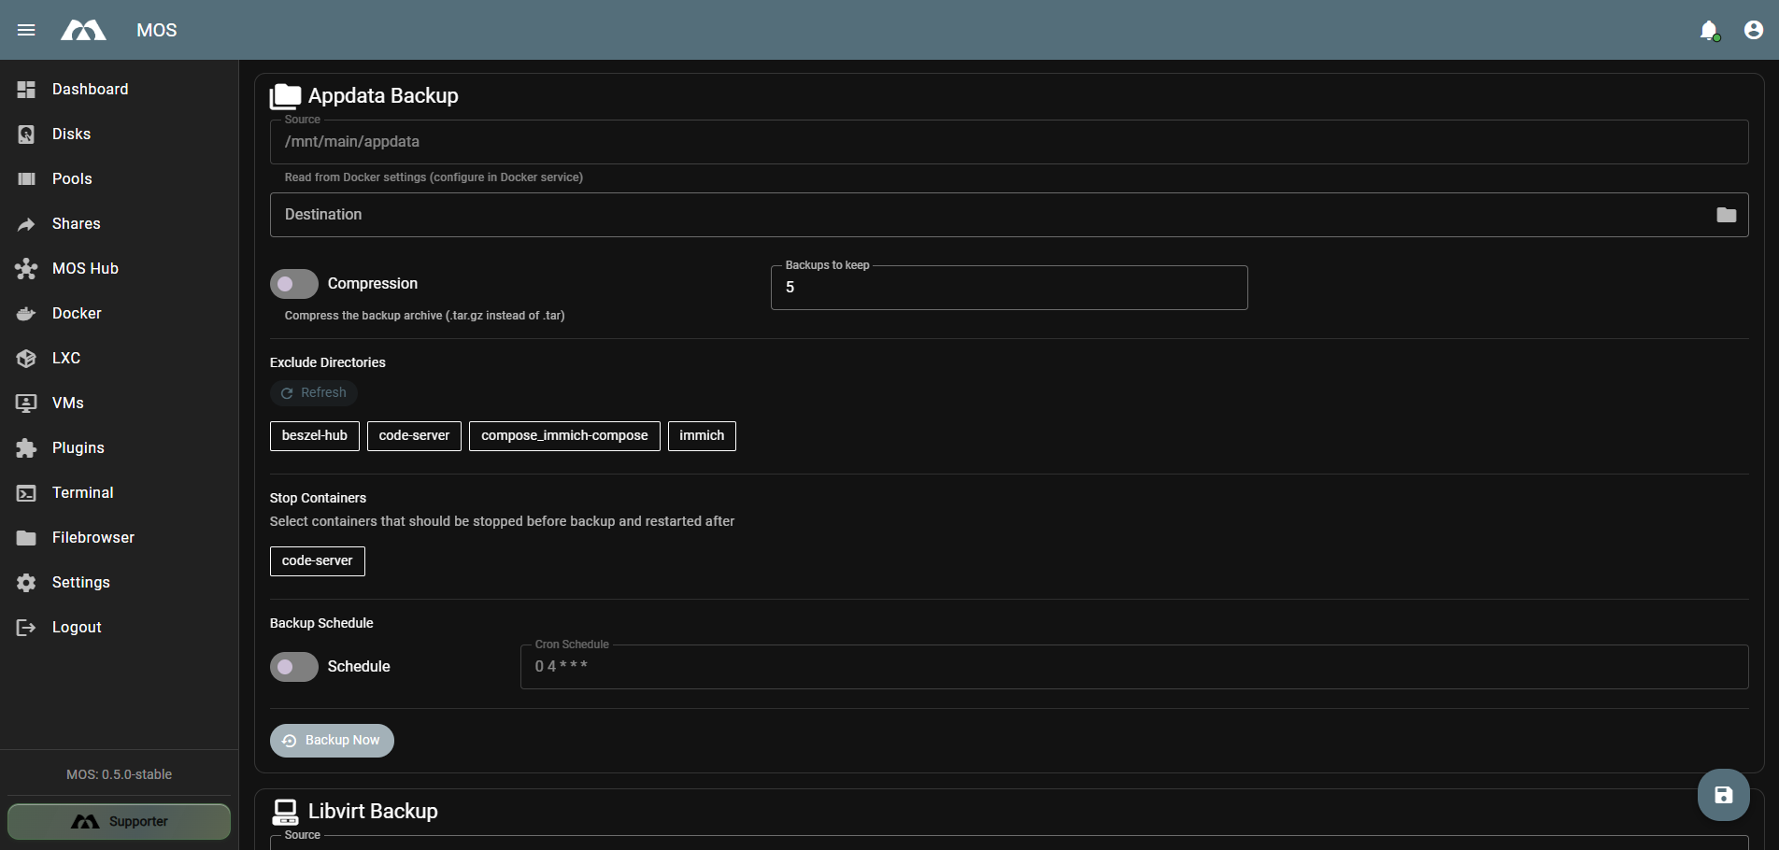Click the VMs monitor icon
Image resolution: width=1779 pixels, height=850 pixels.
click(x=26, y=404)
